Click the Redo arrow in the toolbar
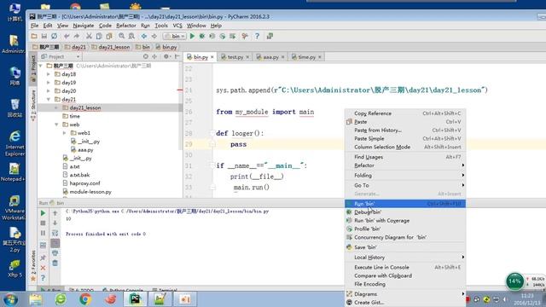This screenshot has height=307, width=546. 76,36
